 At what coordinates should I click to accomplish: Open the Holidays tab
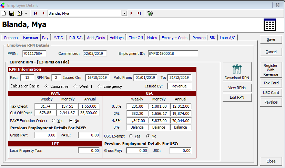(x=116, y=38)
